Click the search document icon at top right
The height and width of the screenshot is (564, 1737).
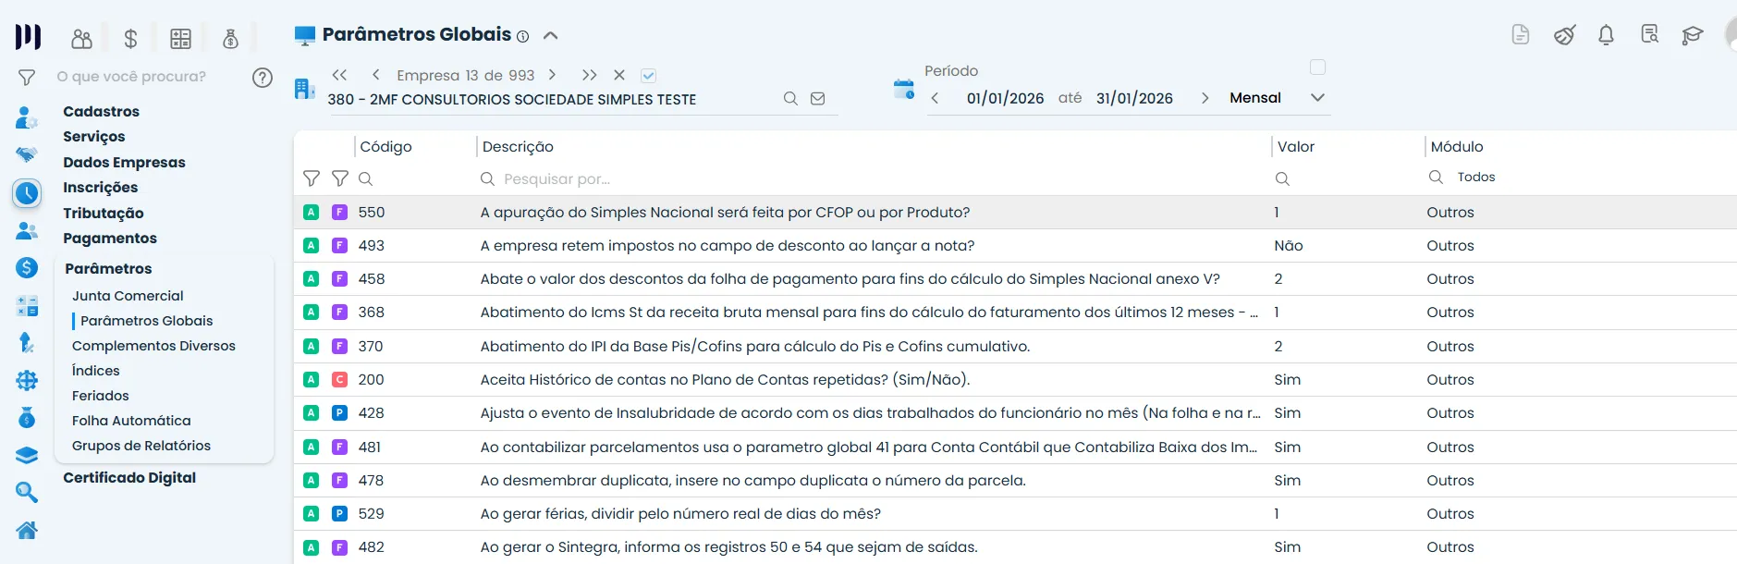(x=1649, y=35)
